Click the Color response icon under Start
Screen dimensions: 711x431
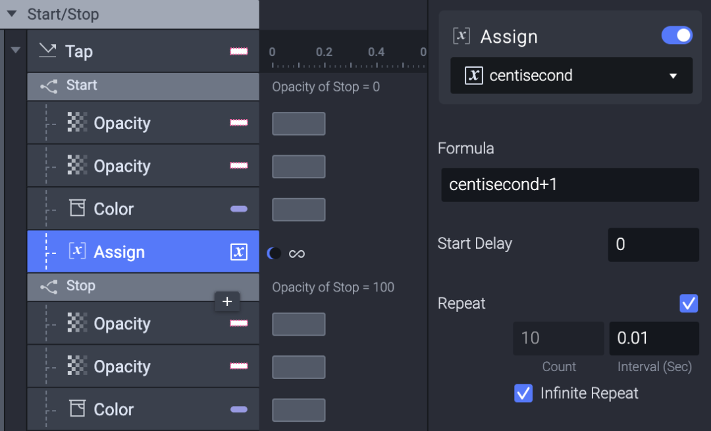78,209
